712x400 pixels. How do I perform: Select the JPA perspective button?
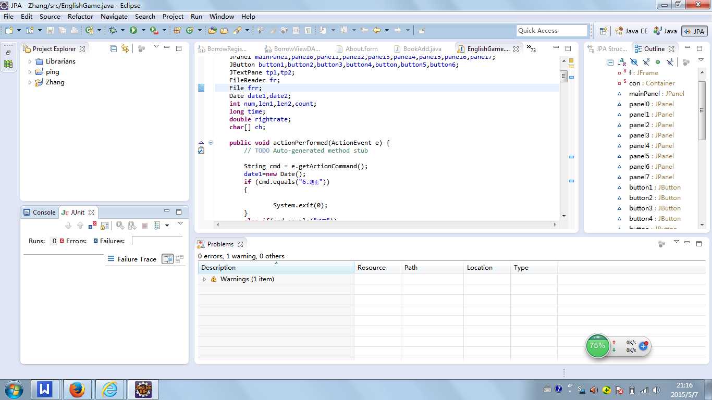(x=694, y=31)
